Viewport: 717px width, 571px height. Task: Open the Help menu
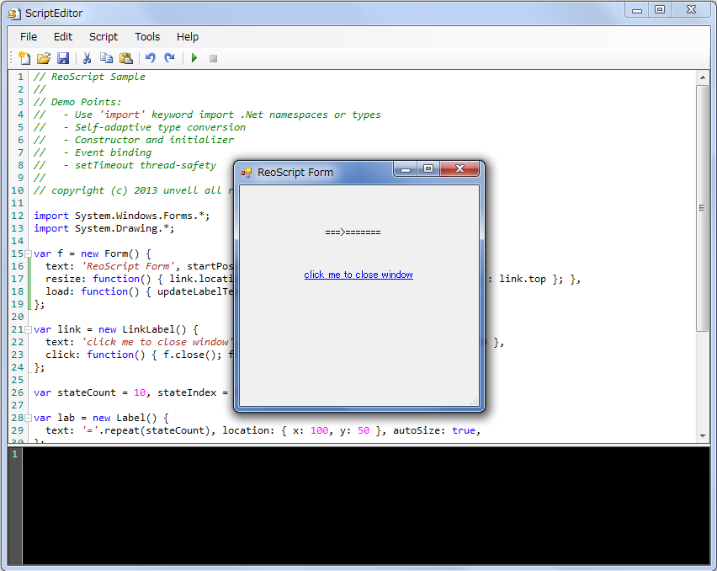tap(188, 36)
